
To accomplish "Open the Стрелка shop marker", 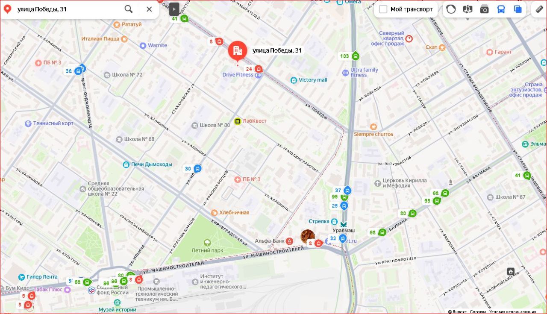I will pyautogui.click(x=333, y=221).
